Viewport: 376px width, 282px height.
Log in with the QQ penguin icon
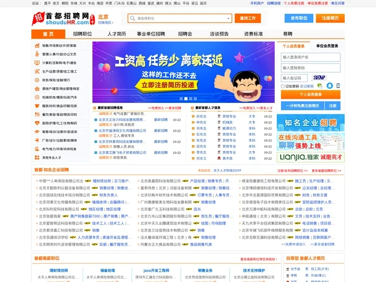pos(330,86)
